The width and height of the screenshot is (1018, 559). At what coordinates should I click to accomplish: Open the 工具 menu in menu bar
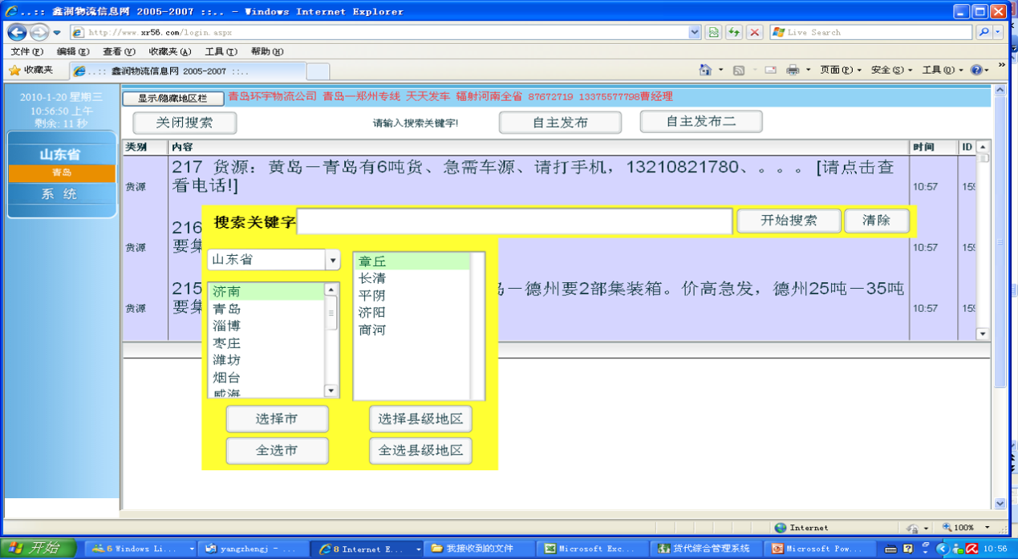tap(221, 51)
